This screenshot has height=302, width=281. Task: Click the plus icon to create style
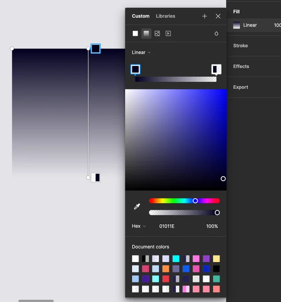[x=205, y=16]
